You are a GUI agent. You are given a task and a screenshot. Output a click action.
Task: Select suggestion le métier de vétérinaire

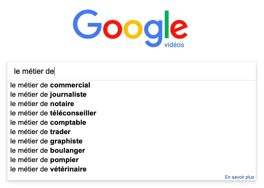(132, 169)
